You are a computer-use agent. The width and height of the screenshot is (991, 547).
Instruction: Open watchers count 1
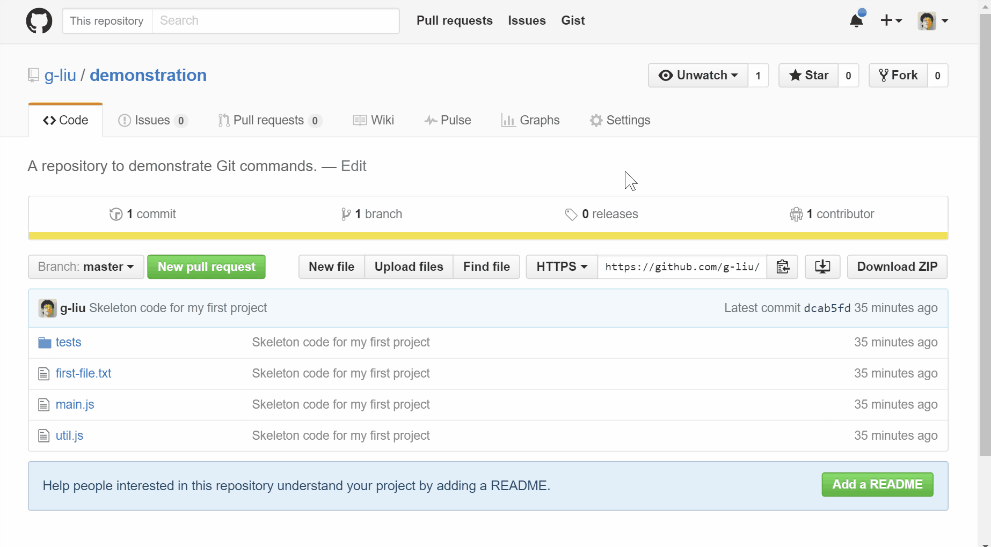tap(758, 76)
